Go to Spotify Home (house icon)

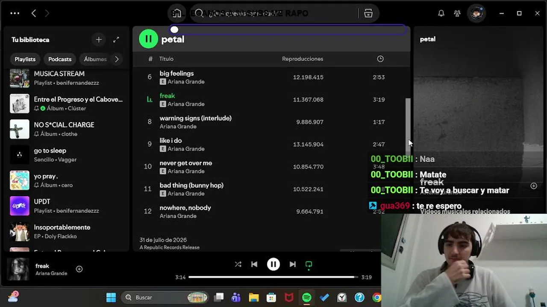tap(176, 13)
